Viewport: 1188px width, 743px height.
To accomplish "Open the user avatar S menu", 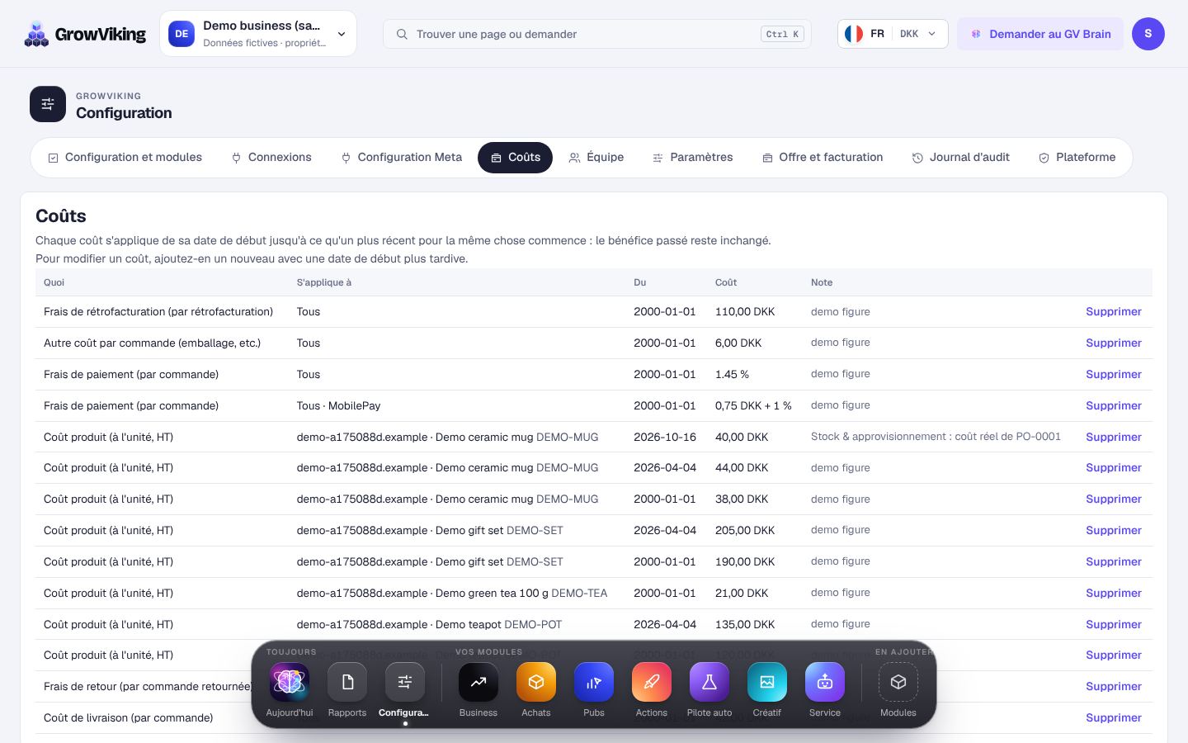I will 1148,34.
